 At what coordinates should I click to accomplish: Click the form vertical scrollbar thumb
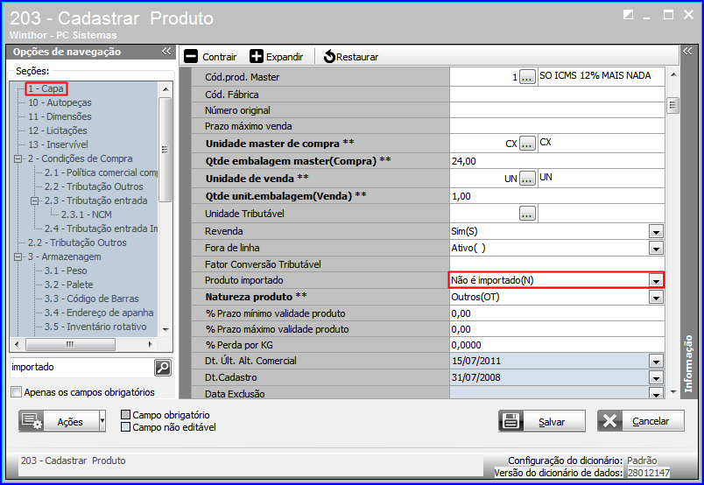(x=672, y=105)
